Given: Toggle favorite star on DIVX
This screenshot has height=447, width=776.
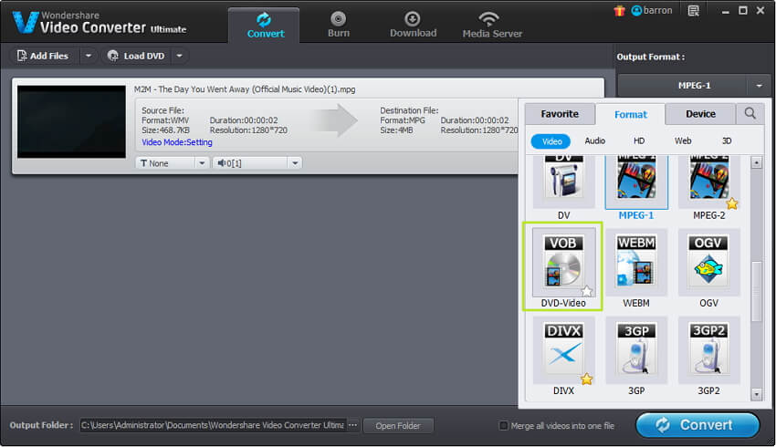Looking at the screenshot, I should (586, 379).
